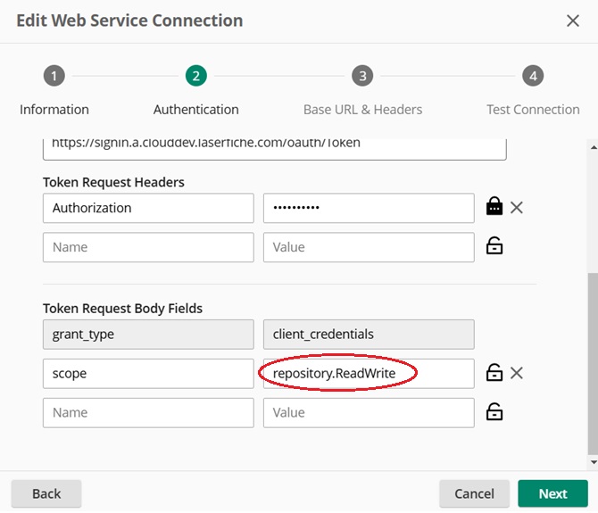Click the masked Authorization value field
Viewport: 598px width, 513px height.
pyautogui.click(x=368, y=208)
